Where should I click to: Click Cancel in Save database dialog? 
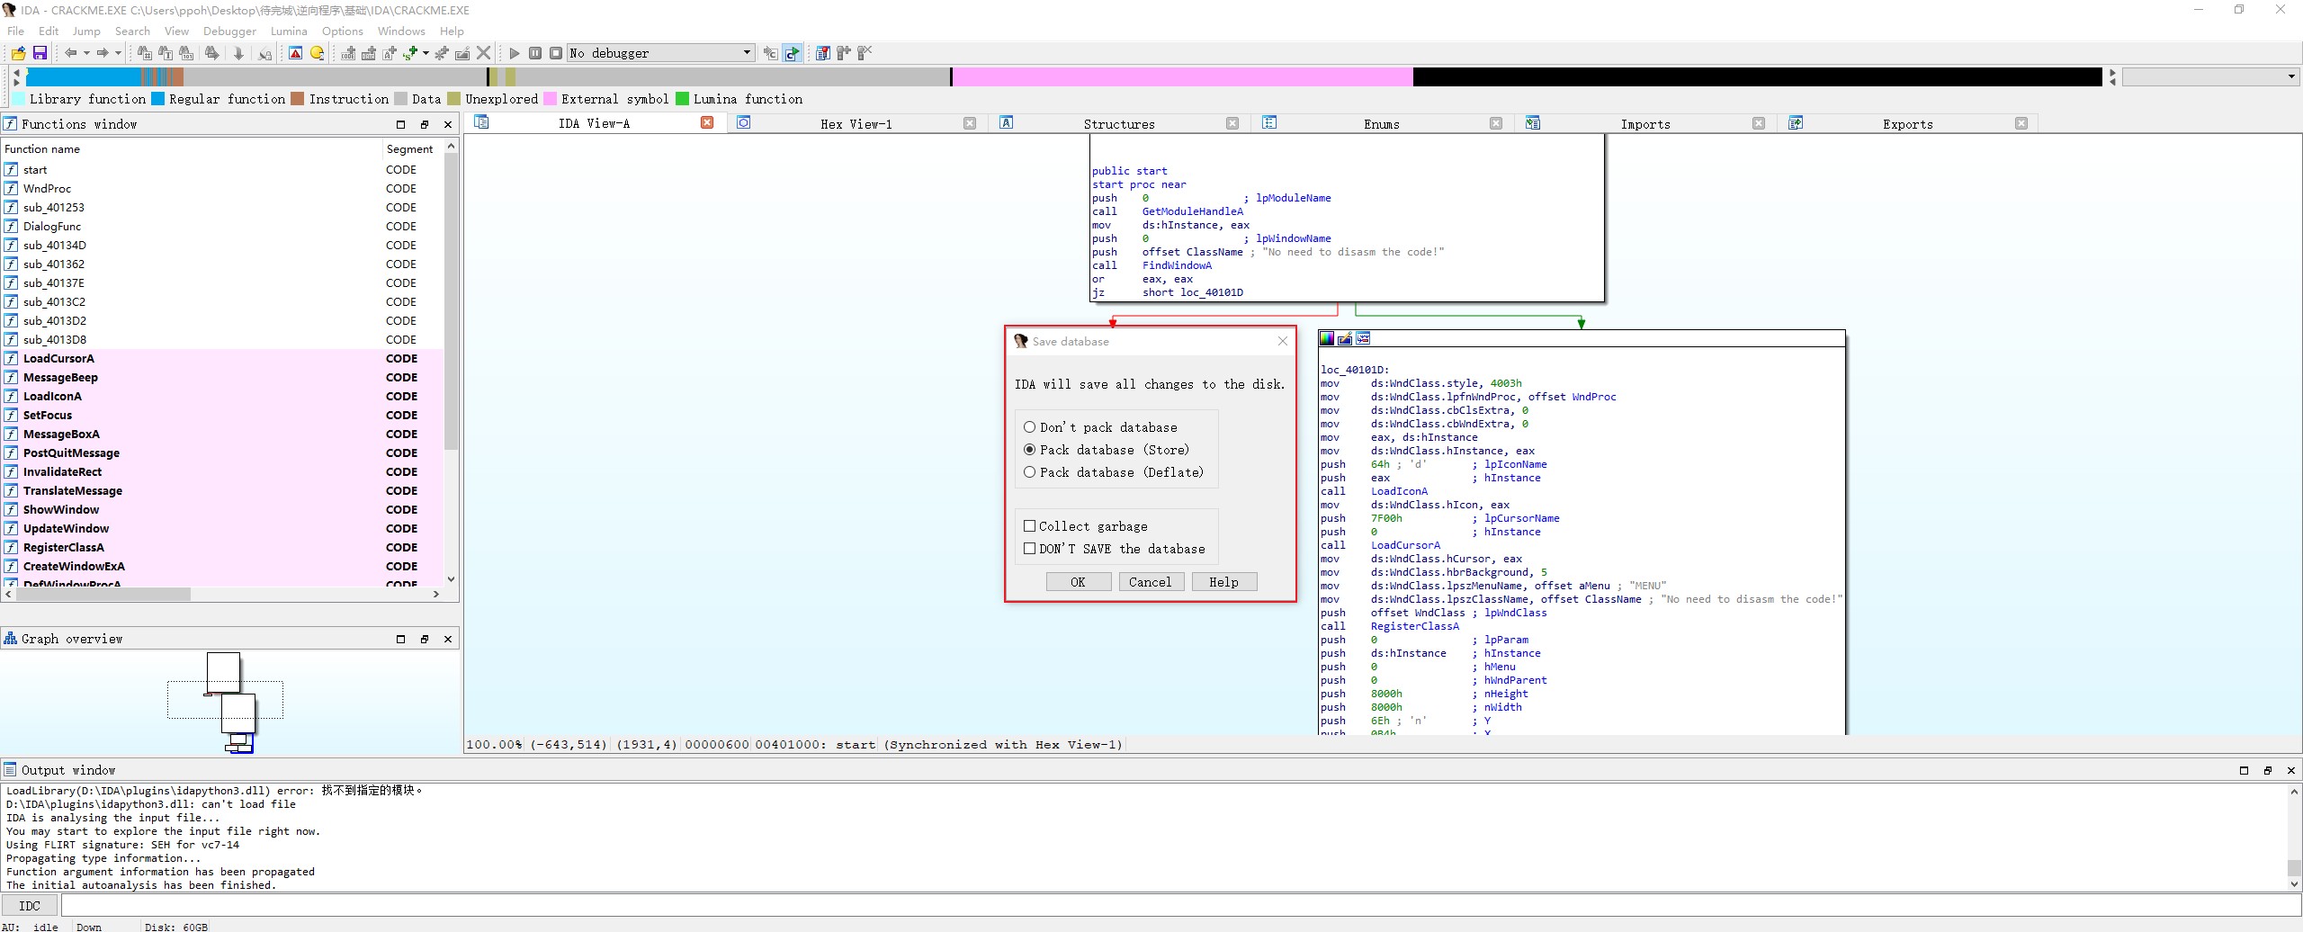[1150, 582]
